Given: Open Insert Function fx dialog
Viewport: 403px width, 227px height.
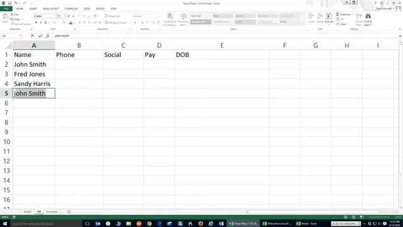Looking at the screenshot, I should [x=48, y=36].
